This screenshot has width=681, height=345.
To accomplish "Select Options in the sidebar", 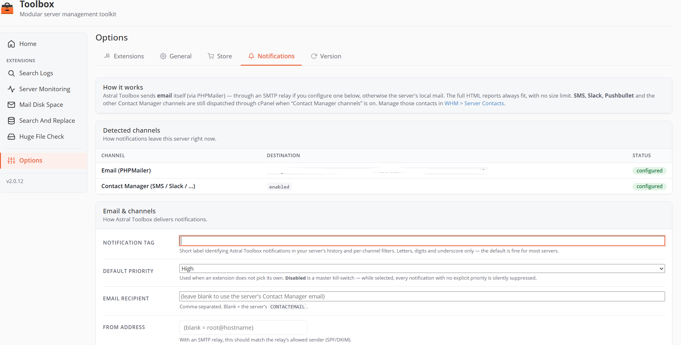I will click(44, 160).
